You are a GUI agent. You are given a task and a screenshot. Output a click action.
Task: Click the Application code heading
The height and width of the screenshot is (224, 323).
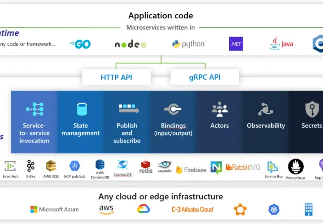point(161,16)
